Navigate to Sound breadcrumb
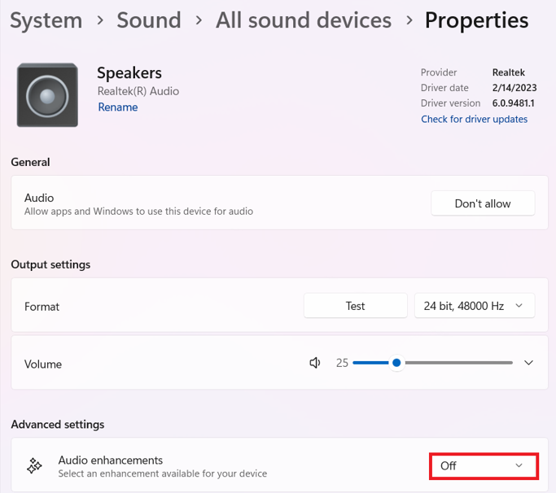This screenshot has width=556, height=493. [149, 20]
